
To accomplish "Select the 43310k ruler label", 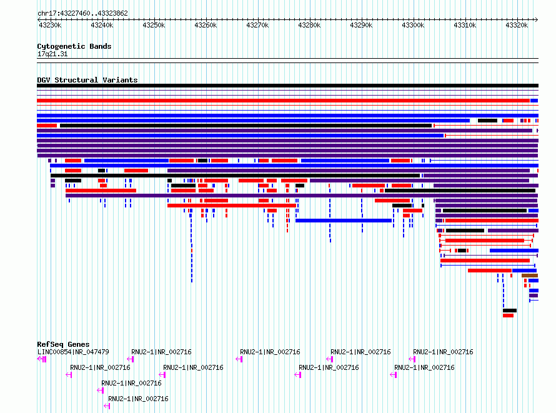I will point(465,25).
